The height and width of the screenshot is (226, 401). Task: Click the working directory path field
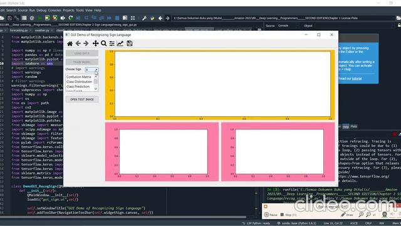point(283,18)
